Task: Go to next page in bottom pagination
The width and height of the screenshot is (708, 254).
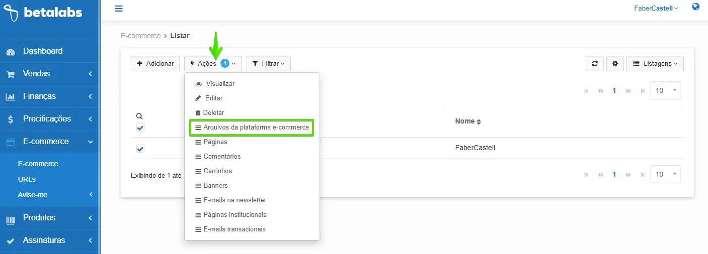Action: point(628,175)
